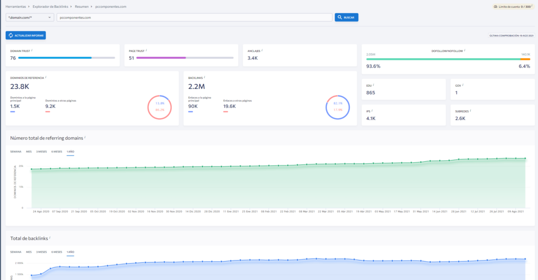Viewport: 538px width, 280px height.
Task: Click info icon beside Total de backlinks
Action: 50,237
